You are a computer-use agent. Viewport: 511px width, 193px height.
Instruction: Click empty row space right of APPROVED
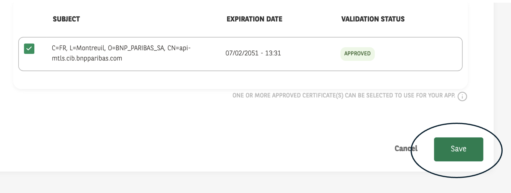pyautogui.click(x=418, y=54)
